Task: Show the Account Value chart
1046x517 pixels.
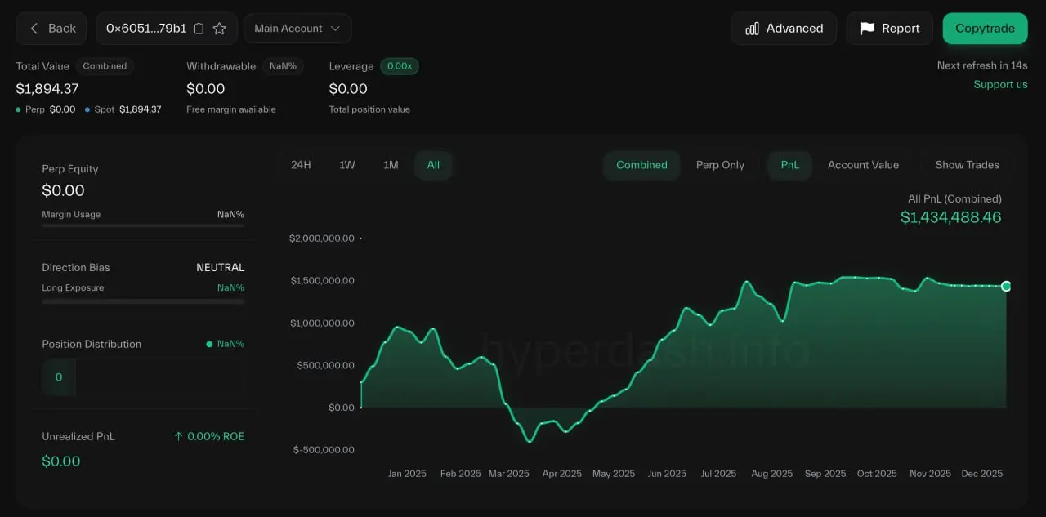Action: tap(863, 165)
